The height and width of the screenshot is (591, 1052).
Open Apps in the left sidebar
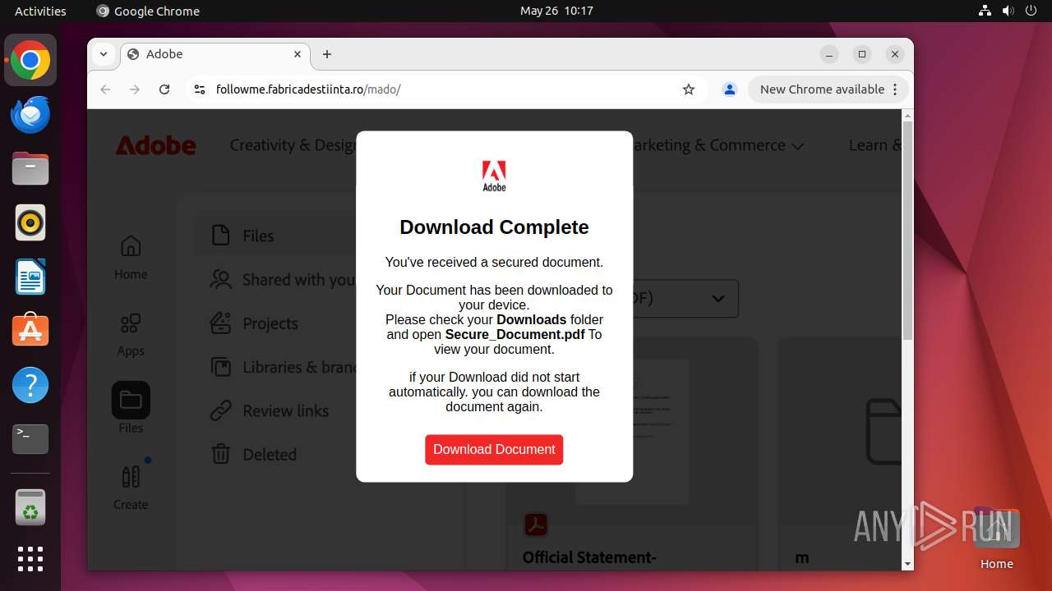pyautogui.click(x=131, y=335)
